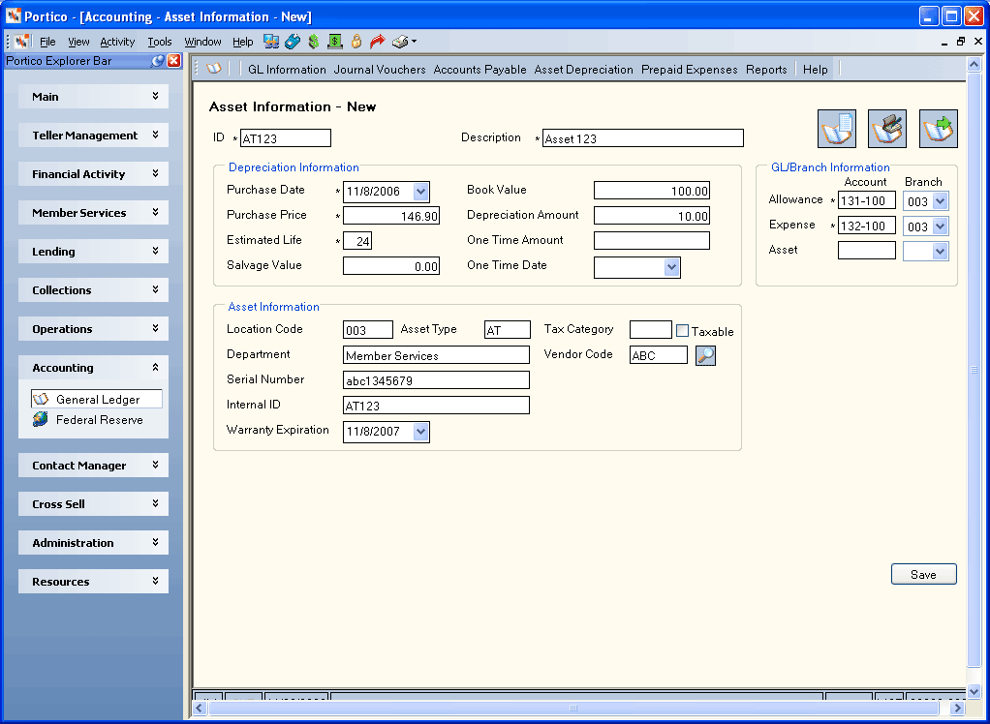Screen dimensions: 990x724
Task: Click the green dollar sign toolbar icon
Action: tap(314, 42)
